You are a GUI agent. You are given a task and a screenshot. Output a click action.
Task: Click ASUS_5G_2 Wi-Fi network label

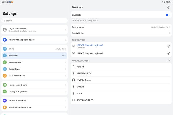point(60,49)
